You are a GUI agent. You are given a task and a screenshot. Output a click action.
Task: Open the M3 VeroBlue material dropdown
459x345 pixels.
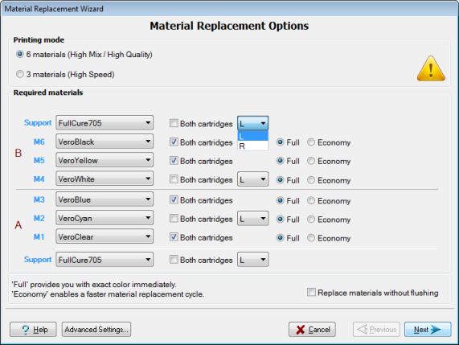click(105, 199)
